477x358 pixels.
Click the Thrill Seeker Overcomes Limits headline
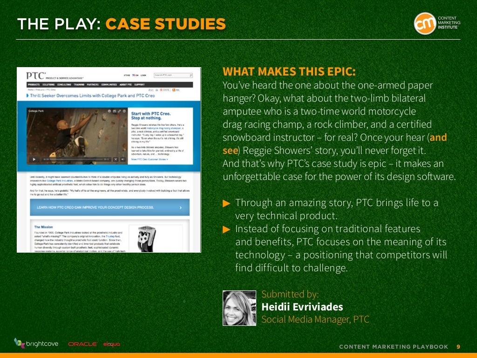(92, 96)
